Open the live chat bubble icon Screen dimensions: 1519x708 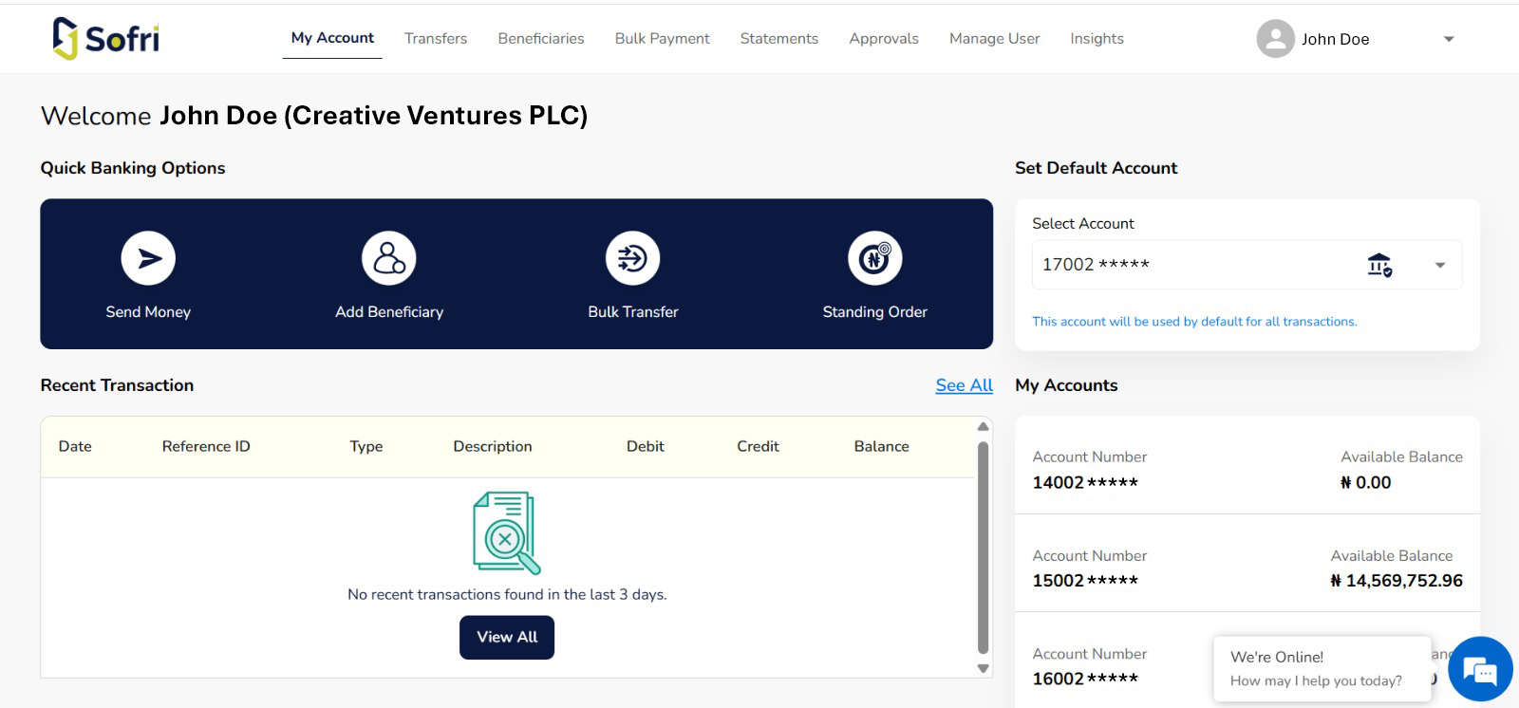pyautogui.click(x=1480, y=670)
